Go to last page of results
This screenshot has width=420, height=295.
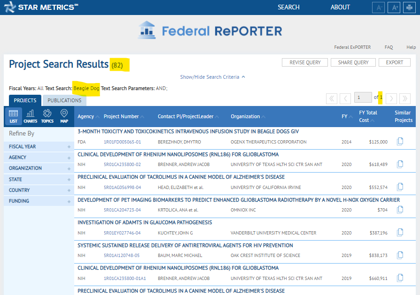405,98
